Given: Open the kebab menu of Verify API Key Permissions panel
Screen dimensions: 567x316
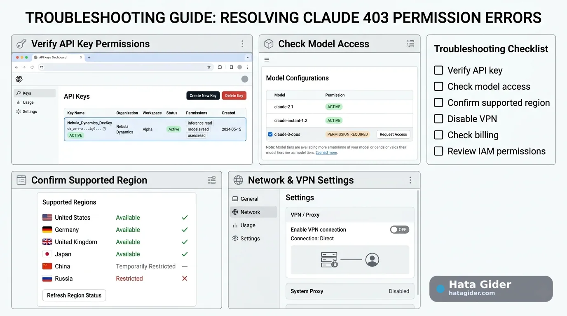Looking at the screenshot, I should coord(242,44).
